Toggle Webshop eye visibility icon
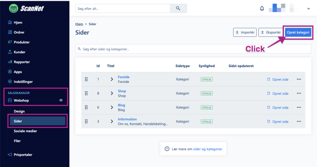The image size is (317, 167). click(x=61, y=100)
